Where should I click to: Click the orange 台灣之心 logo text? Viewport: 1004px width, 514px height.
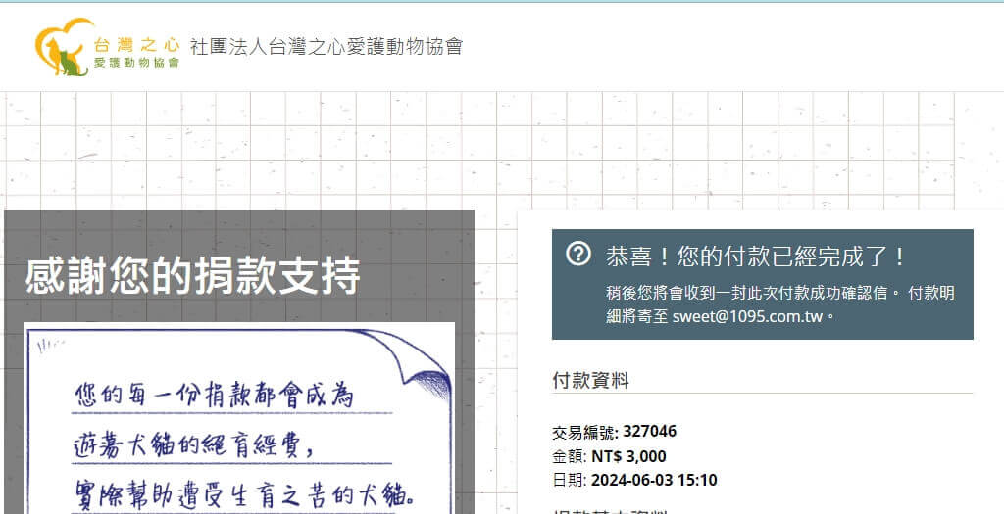136,44
